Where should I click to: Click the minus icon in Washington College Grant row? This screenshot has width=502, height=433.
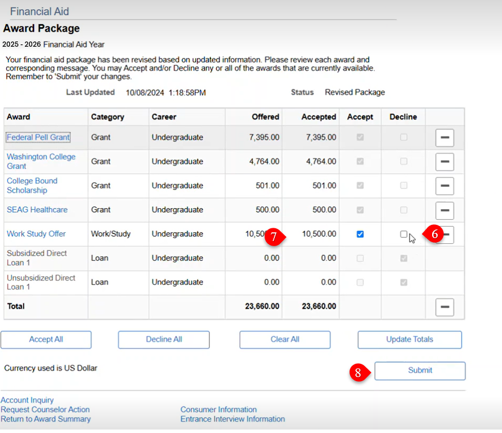point(444,162)
